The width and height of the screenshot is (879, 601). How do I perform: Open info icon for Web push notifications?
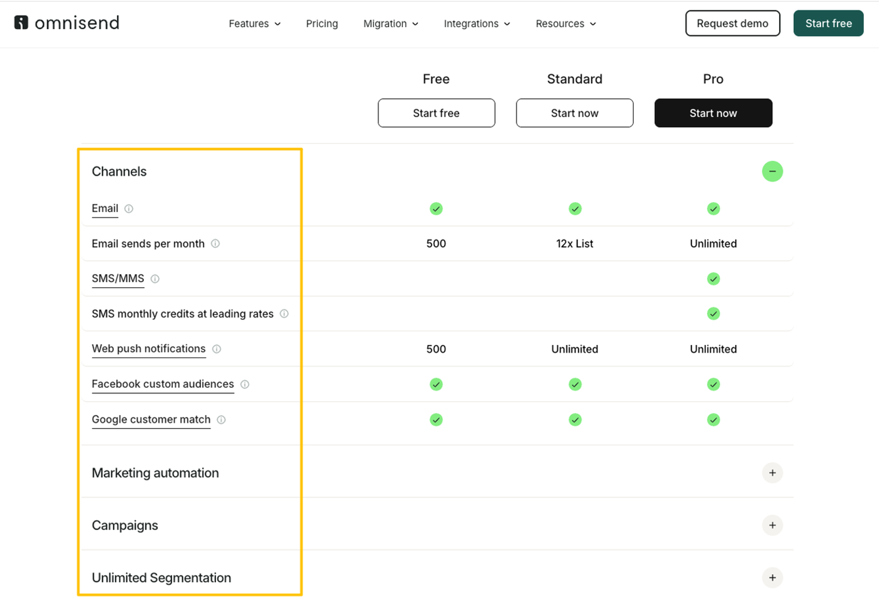[x=216, y=349]
